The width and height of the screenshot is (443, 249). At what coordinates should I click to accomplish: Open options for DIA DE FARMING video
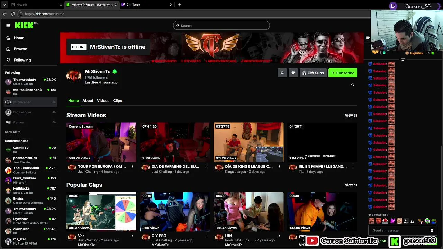pos(206,167)
